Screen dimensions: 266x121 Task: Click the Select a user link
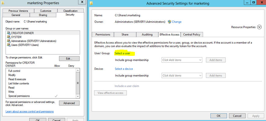click(x=122, y=53)
